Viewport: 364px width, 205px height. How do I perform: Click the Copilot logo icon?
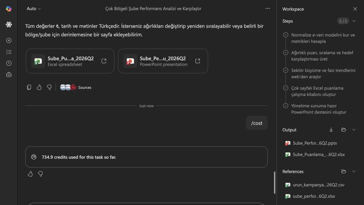9,9
